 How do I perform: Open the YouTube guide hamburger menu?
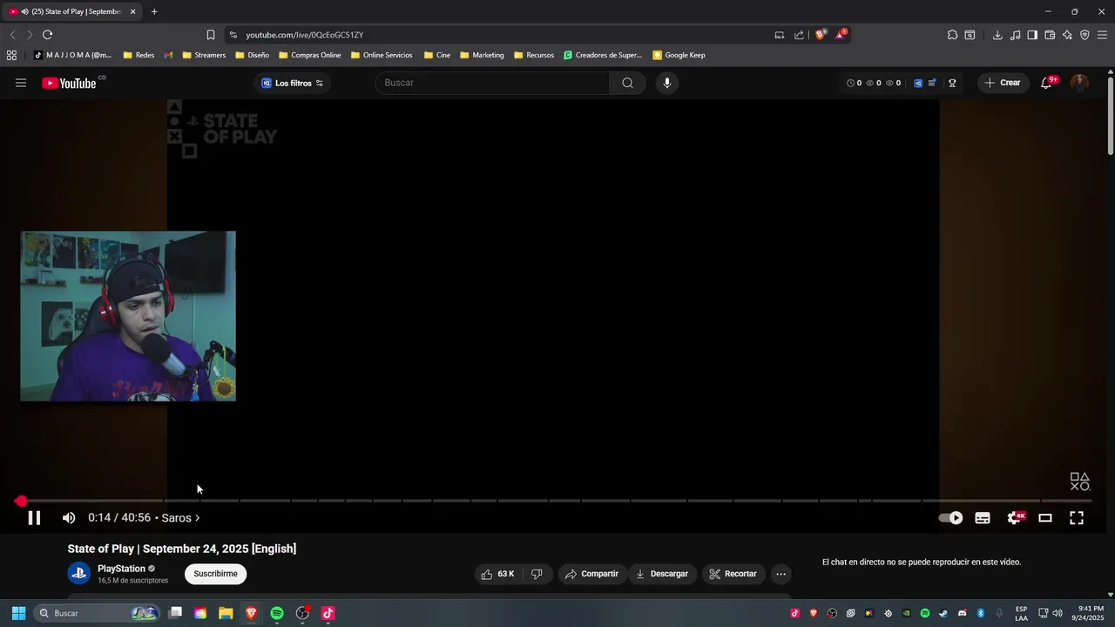point(21,83)
